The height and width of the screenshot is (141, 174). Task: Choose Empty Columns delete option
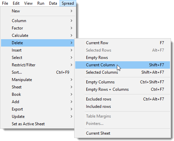(x=123, y=82)
